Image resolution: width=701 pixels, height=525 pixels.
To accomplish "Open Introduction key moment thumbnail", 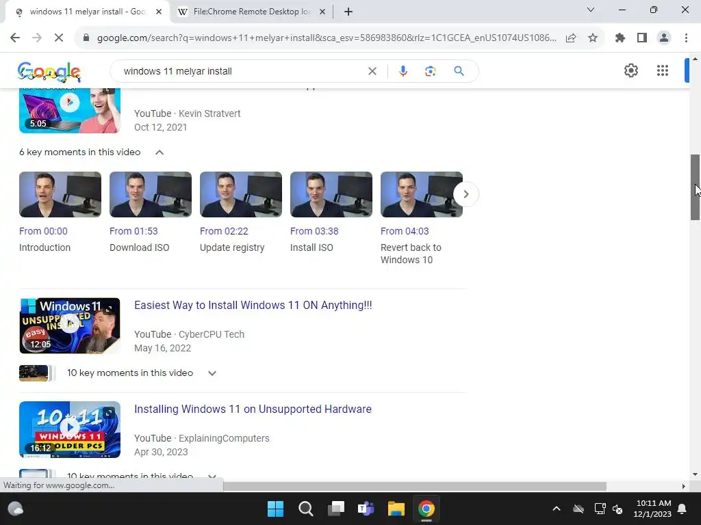I will pyautogui.click(x=60, y=194).
